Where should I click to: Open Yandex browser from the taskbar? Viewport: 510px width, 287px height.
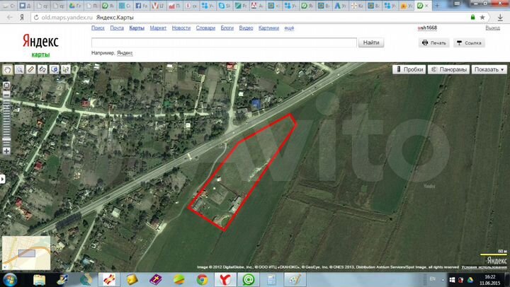pyautogui.click(x=222, y=279)
